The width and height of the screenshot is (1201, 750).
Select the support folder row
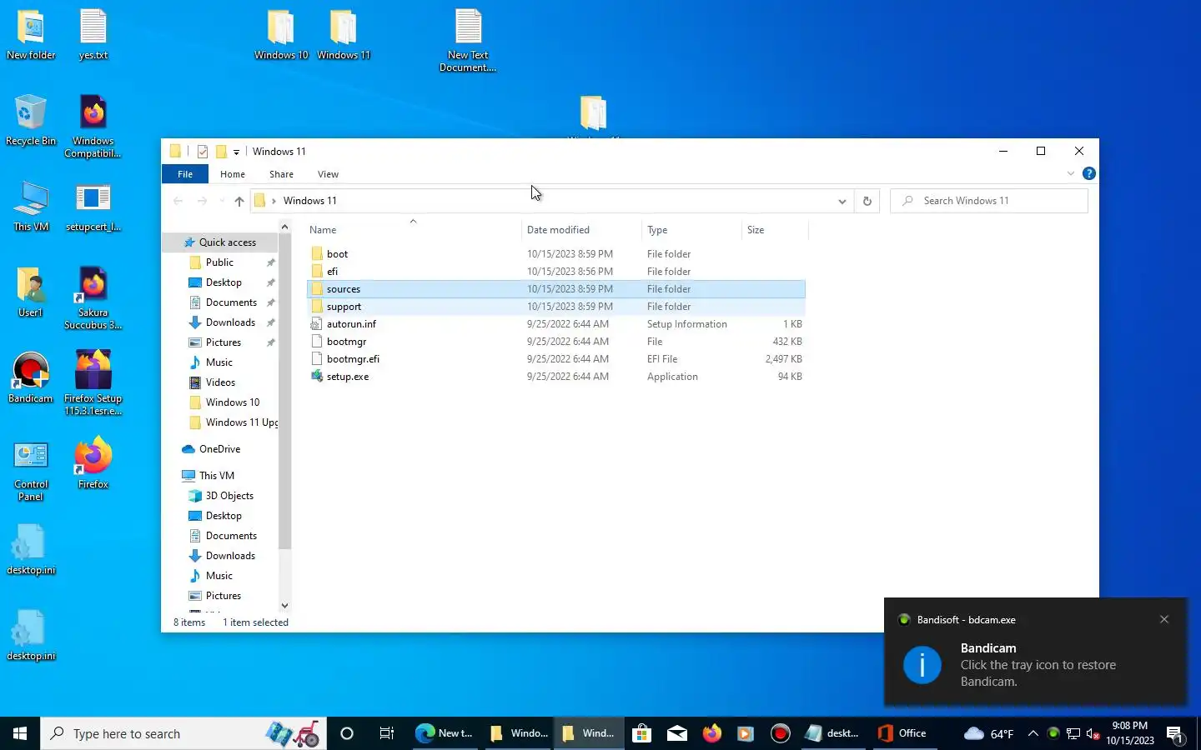555,307
